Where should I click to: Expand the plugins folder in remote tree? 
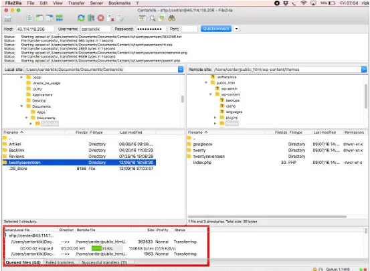click(x=215, y=118)
